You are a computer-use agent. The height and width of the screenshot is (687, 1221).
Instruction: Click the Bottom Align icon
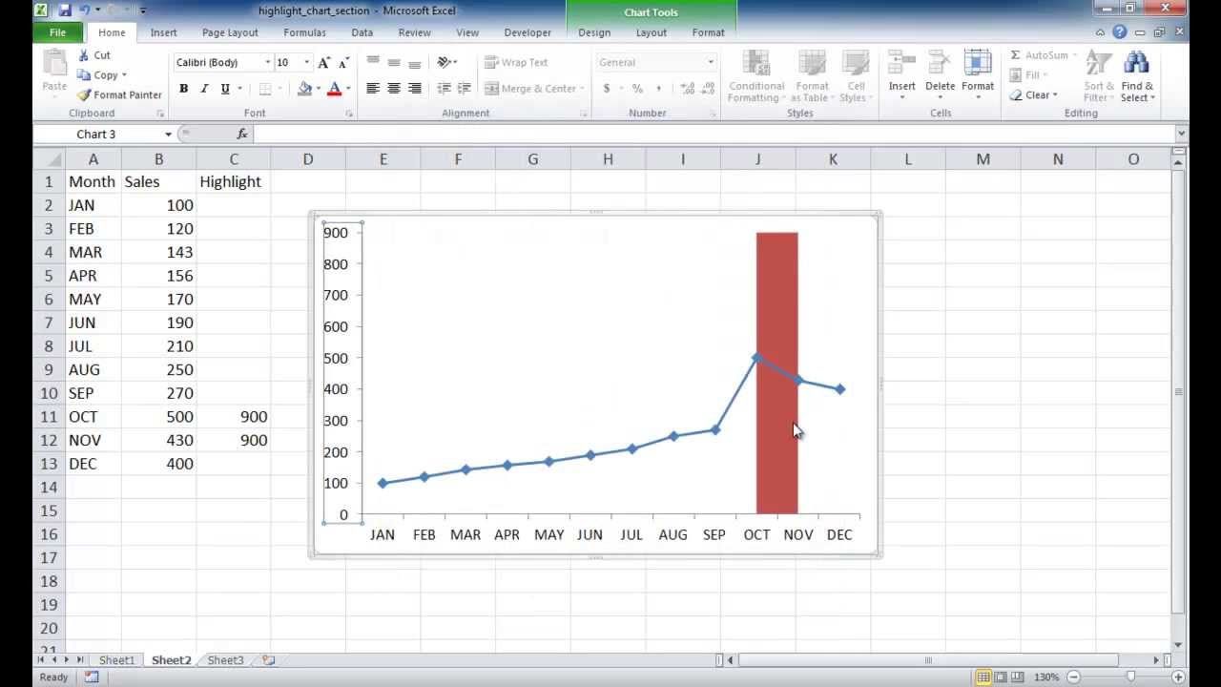tap(415, 62)
